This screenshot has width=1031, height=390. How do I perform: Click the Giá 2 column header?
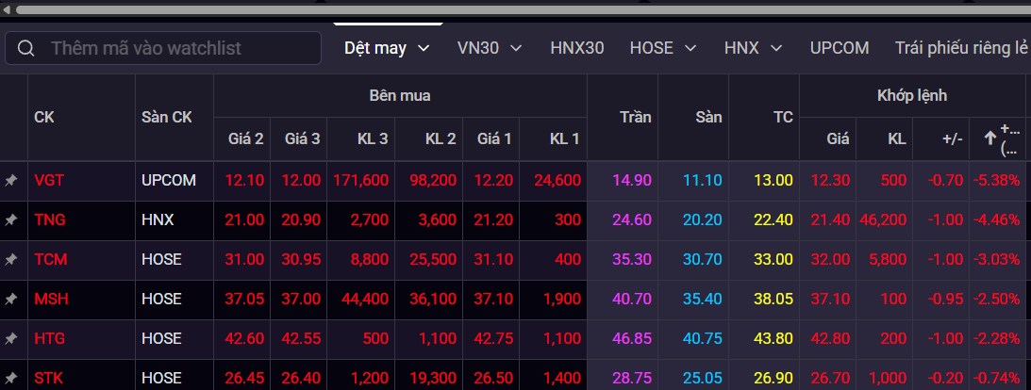tap(246, 138)
